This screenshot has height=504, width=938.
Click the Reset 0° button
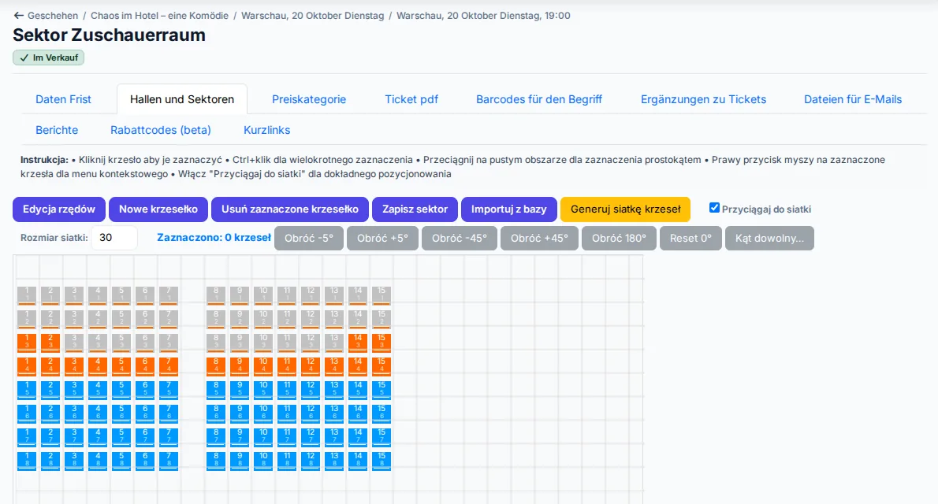pos(691,238)
